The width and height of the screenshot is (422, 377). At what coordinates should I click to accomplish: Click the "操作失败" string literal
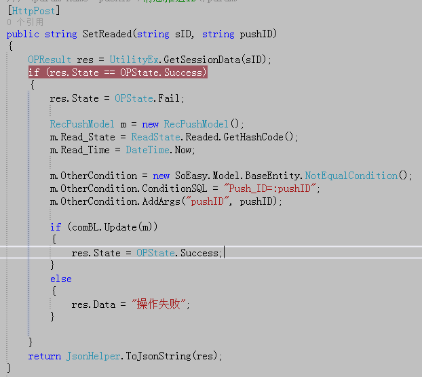click(x=158, y=304)
